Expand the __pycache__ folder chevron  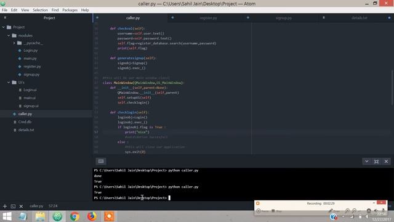click(x=14, y=43)
